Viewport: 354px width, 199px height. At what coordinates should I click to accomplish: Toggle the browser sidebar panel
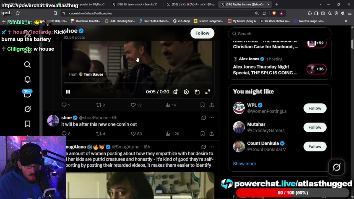tap(316, 13)
